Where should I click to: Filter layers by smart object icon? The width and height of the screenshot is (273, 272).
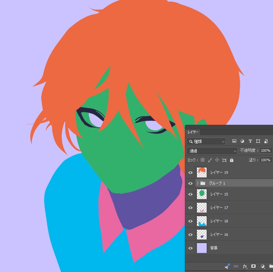tap(266, 141)
